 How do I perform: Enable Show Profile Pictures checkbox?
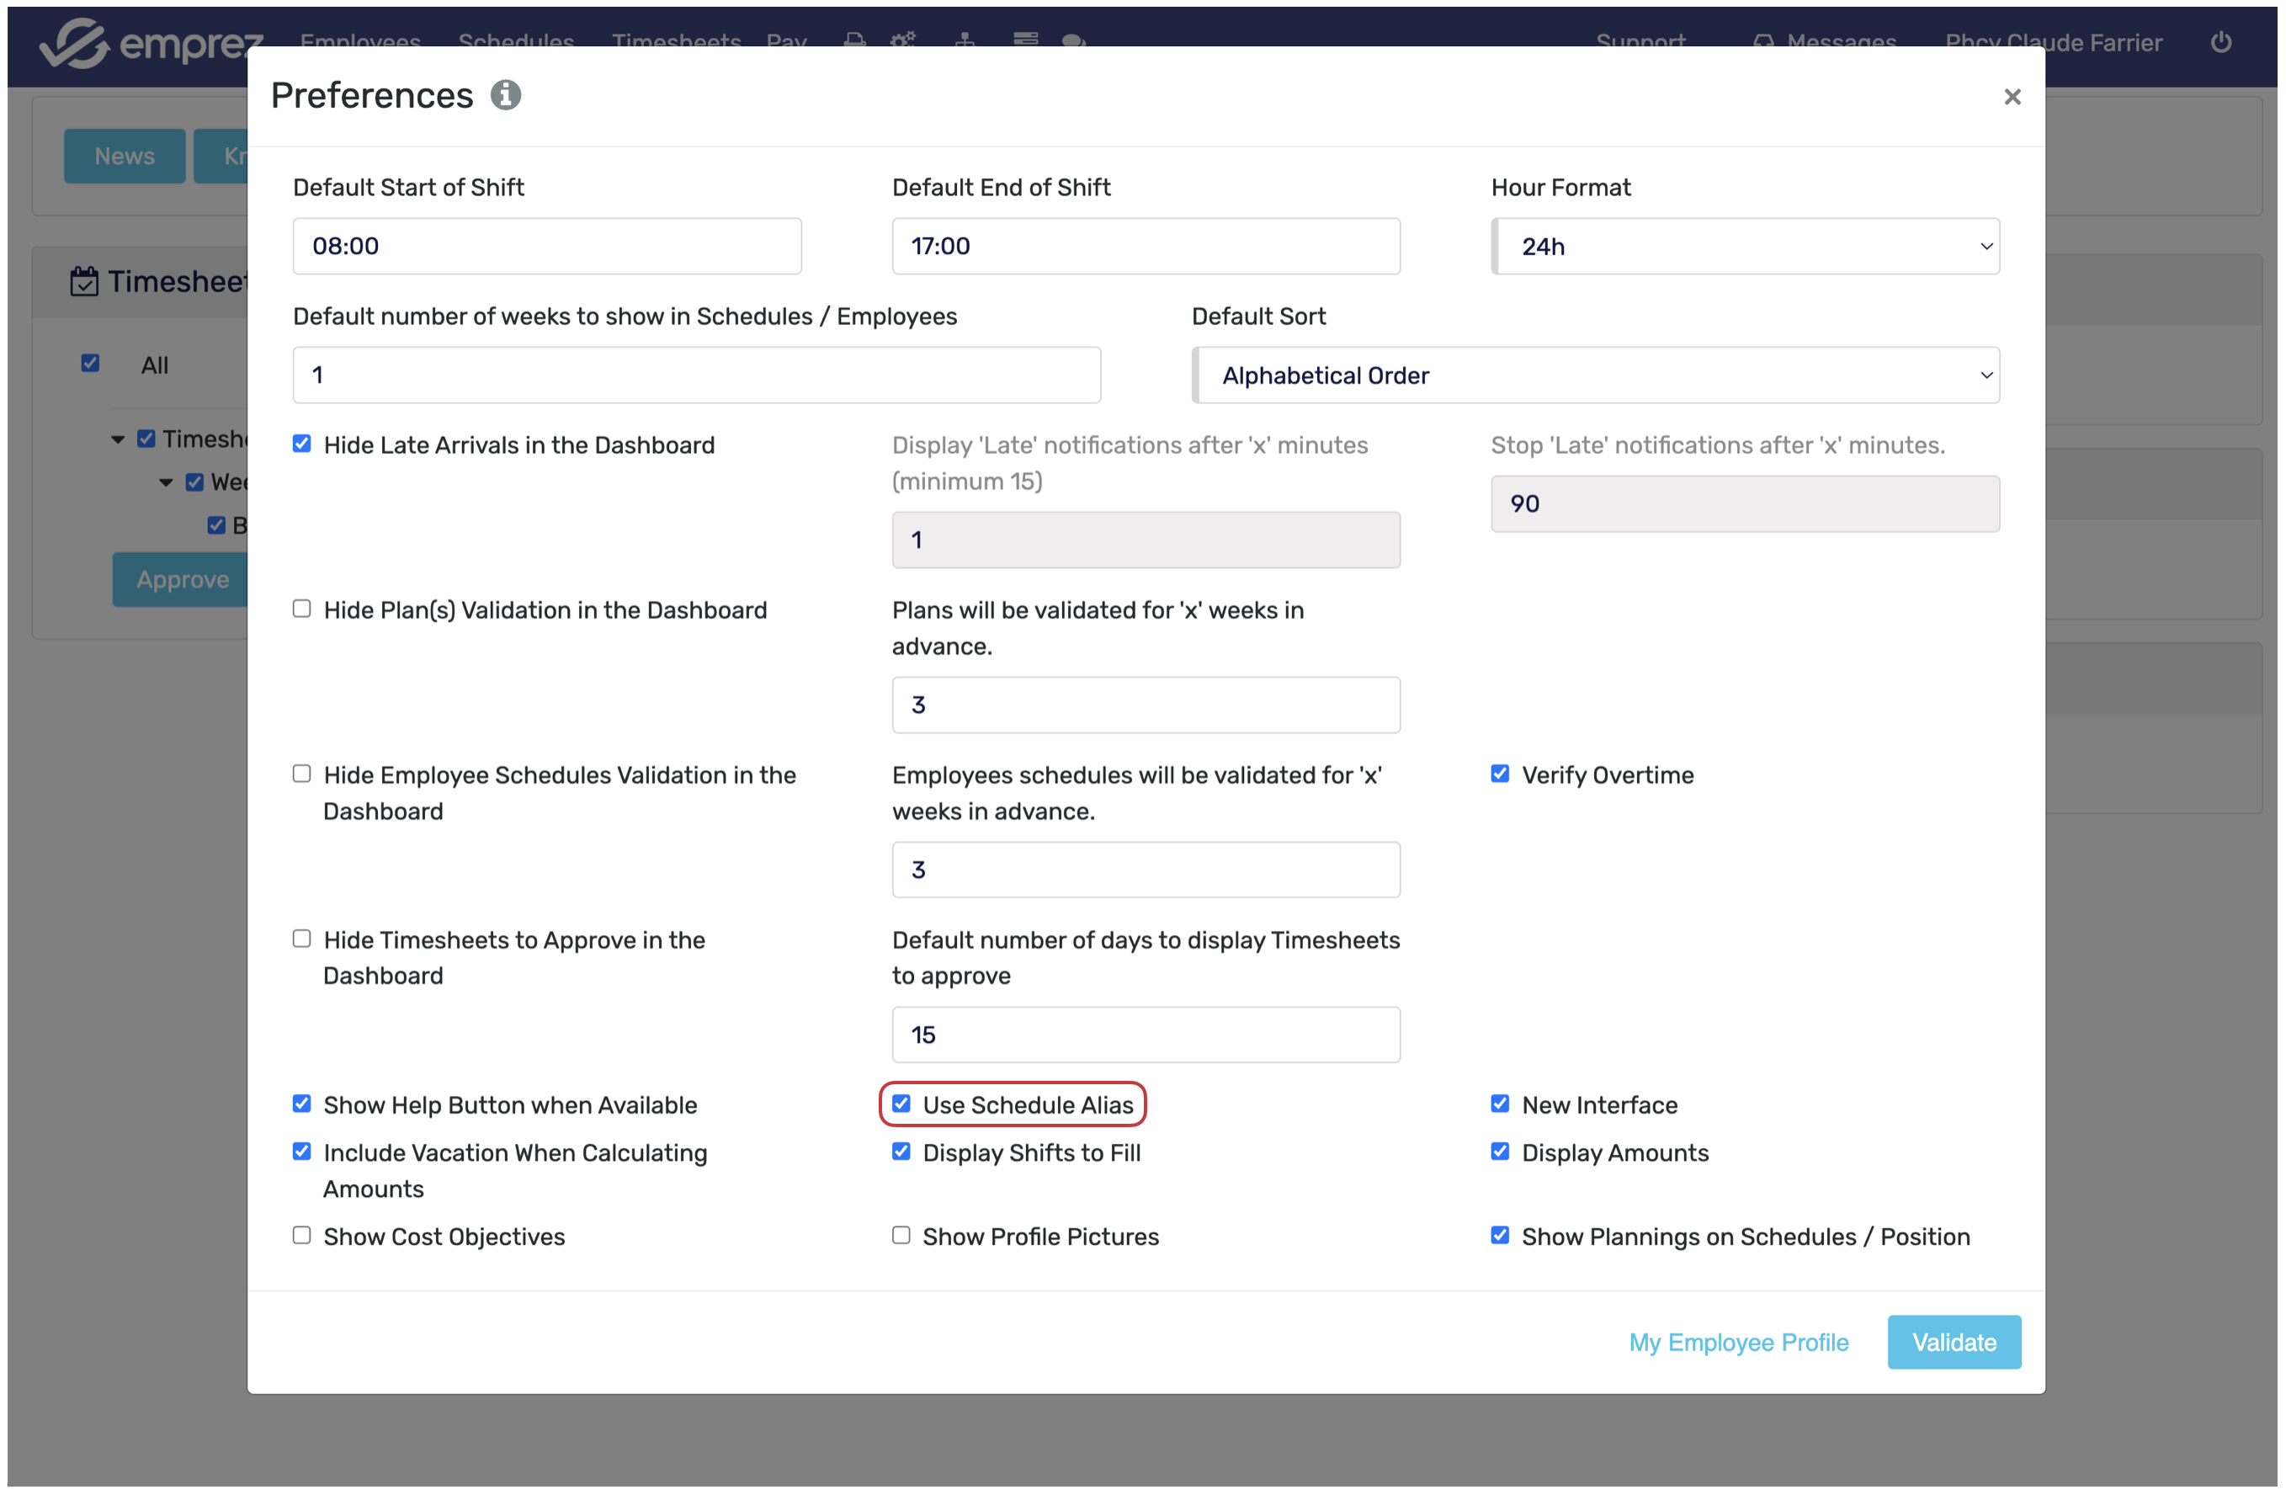point(900,1236)
